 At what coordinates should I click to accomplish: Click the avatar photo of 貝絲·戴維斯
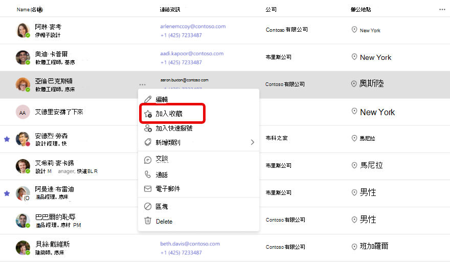(x=23, y=248)
